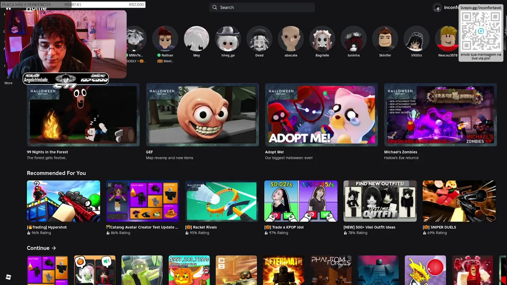Click the More sidebar item
Viewport: 507px width, 285px height.
click(x=8, y=83)
